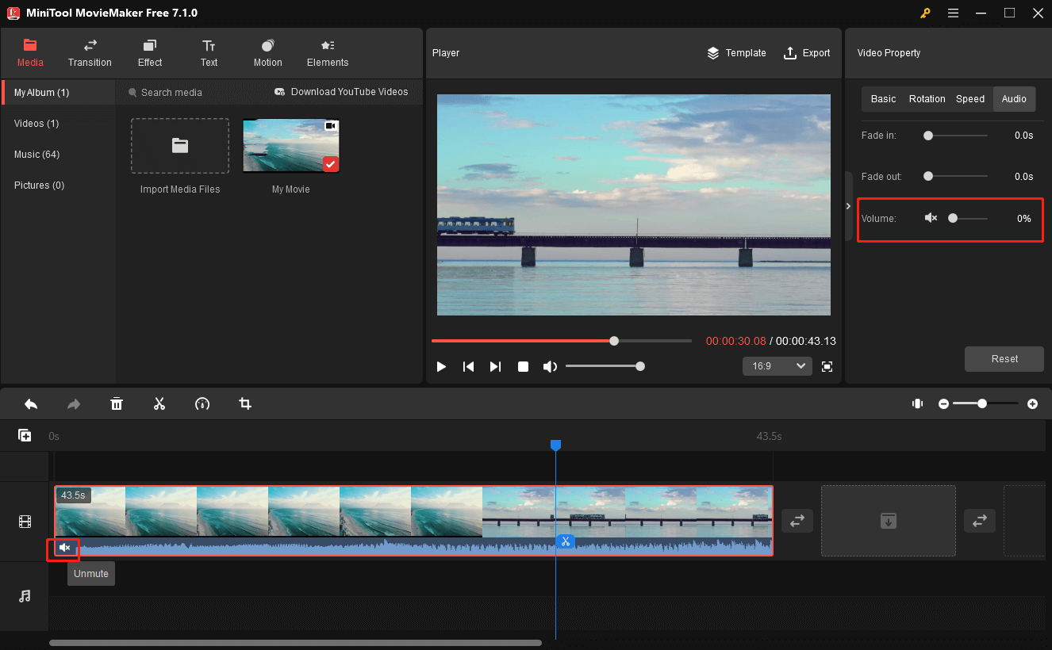The image size is (1052, 650).
Task: Click Download YouTube Videos
Action: click(342, 92)
